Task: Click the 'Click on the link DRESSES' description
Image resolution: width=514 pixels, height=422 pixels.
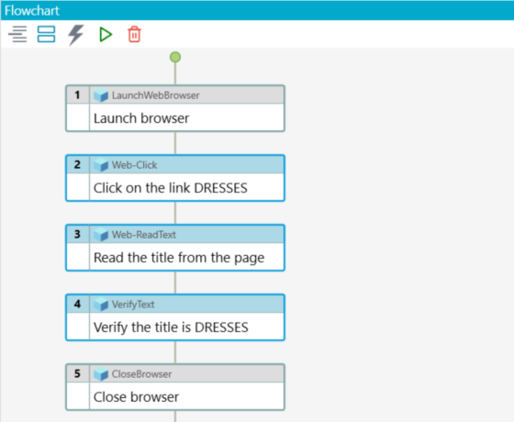Action: pos(171,188)
